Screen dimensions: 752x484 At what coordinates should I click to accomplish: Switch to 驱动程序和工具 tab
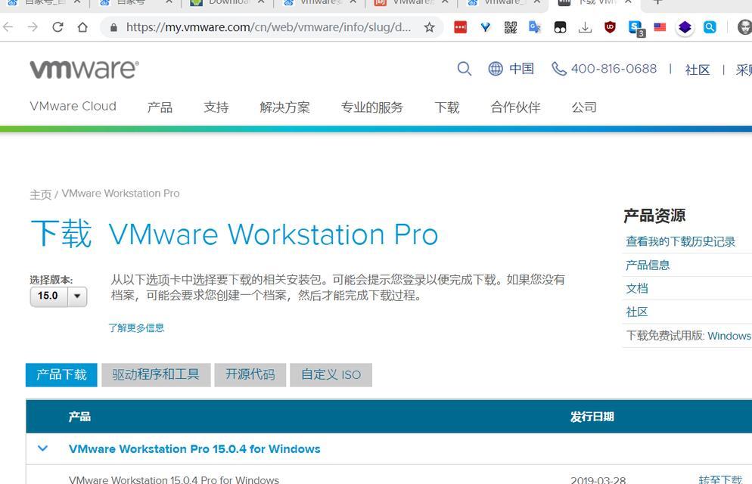tap(156, 375)
